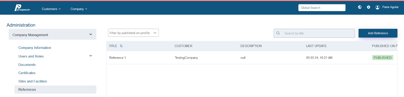
Task: Open the settings gear icon
Action: [369, 7]
